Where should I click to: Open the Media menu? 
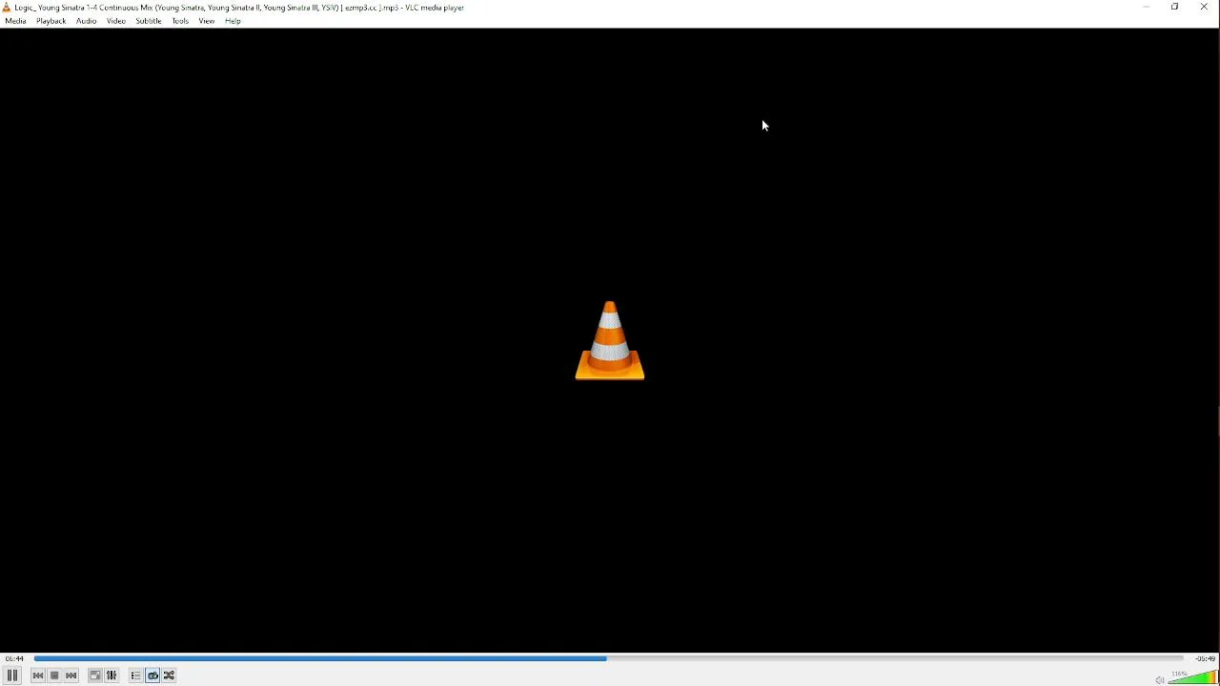coord(16,21)
